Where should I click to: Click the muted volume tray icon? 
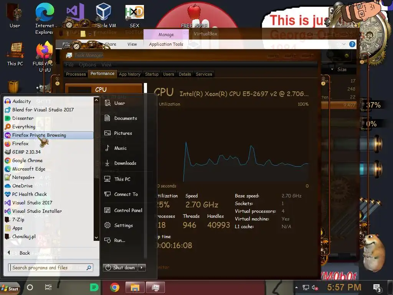315,287
